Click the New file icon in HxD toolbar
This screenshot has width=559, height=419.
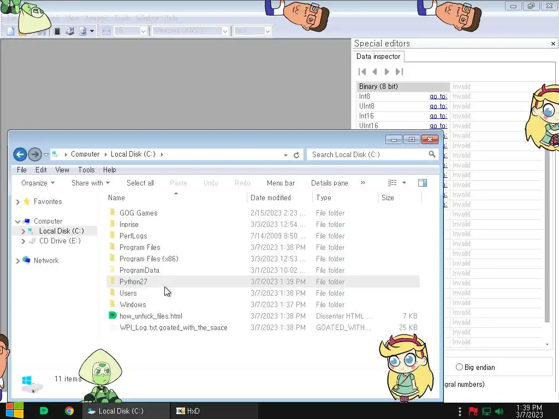[x=11, y=31]
